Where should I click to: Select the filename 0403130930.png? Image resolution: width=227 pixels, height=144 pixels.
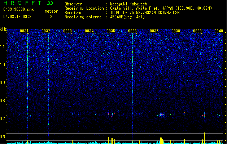[18, 9]
